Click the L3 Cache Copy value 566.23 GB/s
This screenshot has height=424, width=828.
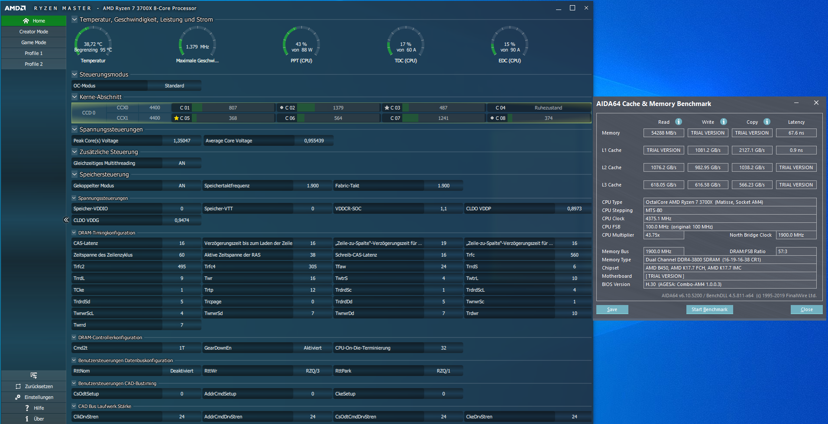tap(752, 185)
